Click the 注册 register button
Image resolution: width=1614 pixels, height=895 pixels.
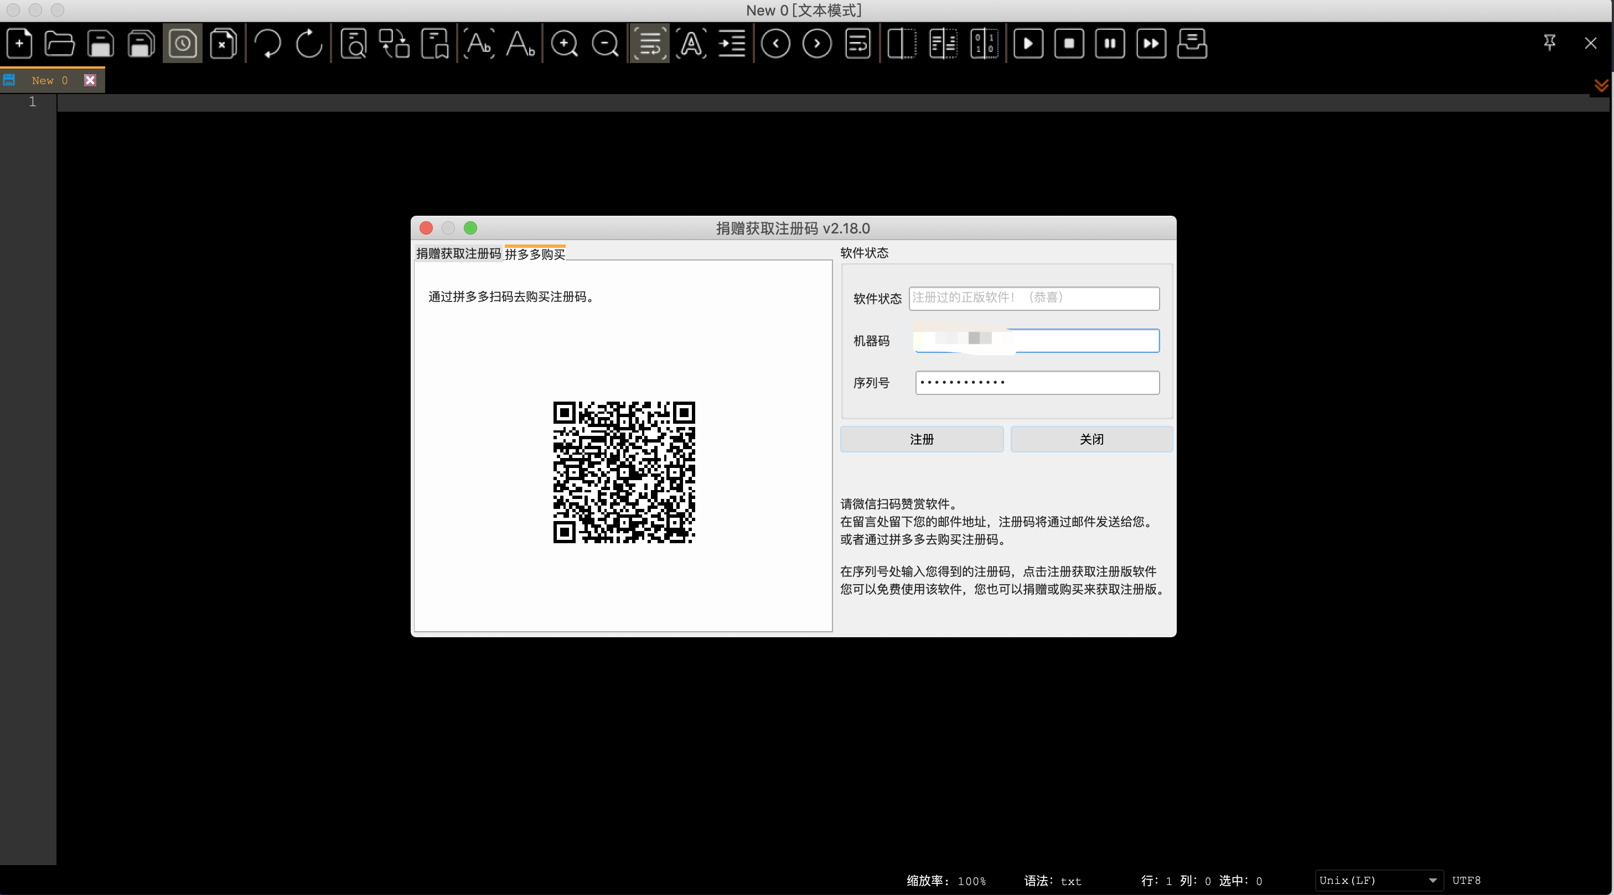point(922,440)
